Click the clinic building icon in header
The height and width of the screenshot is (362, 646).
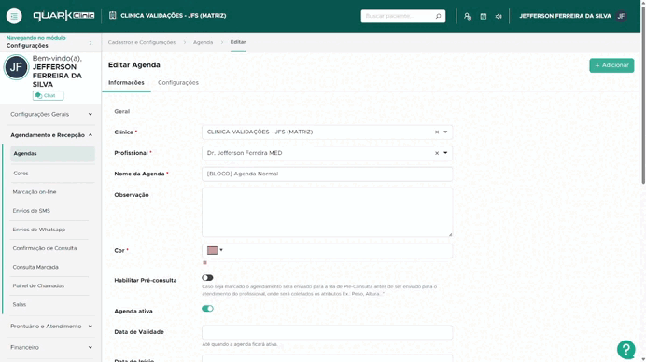coord(112,16)
